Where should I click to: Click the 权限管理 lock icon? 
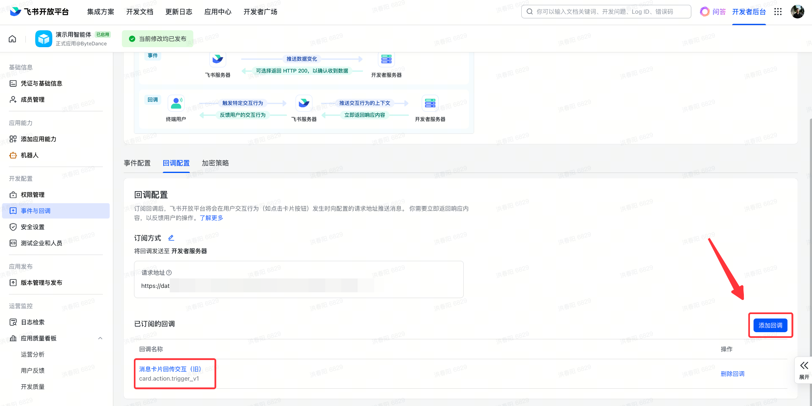[13, 195]
